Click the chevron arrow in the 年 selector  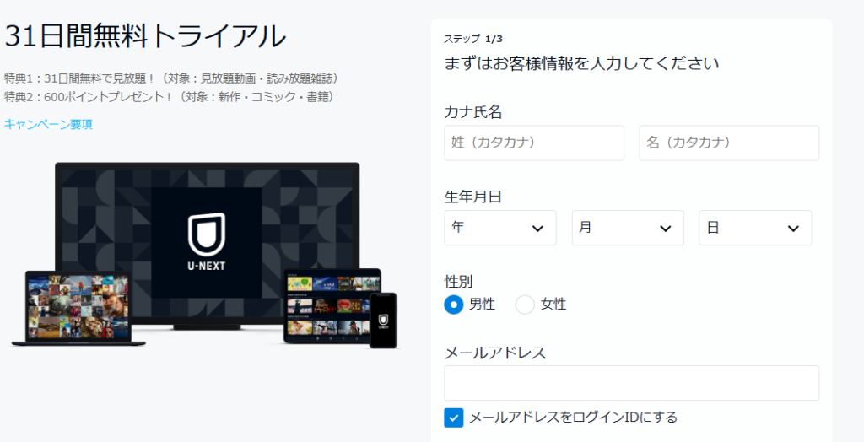[537, 229]
